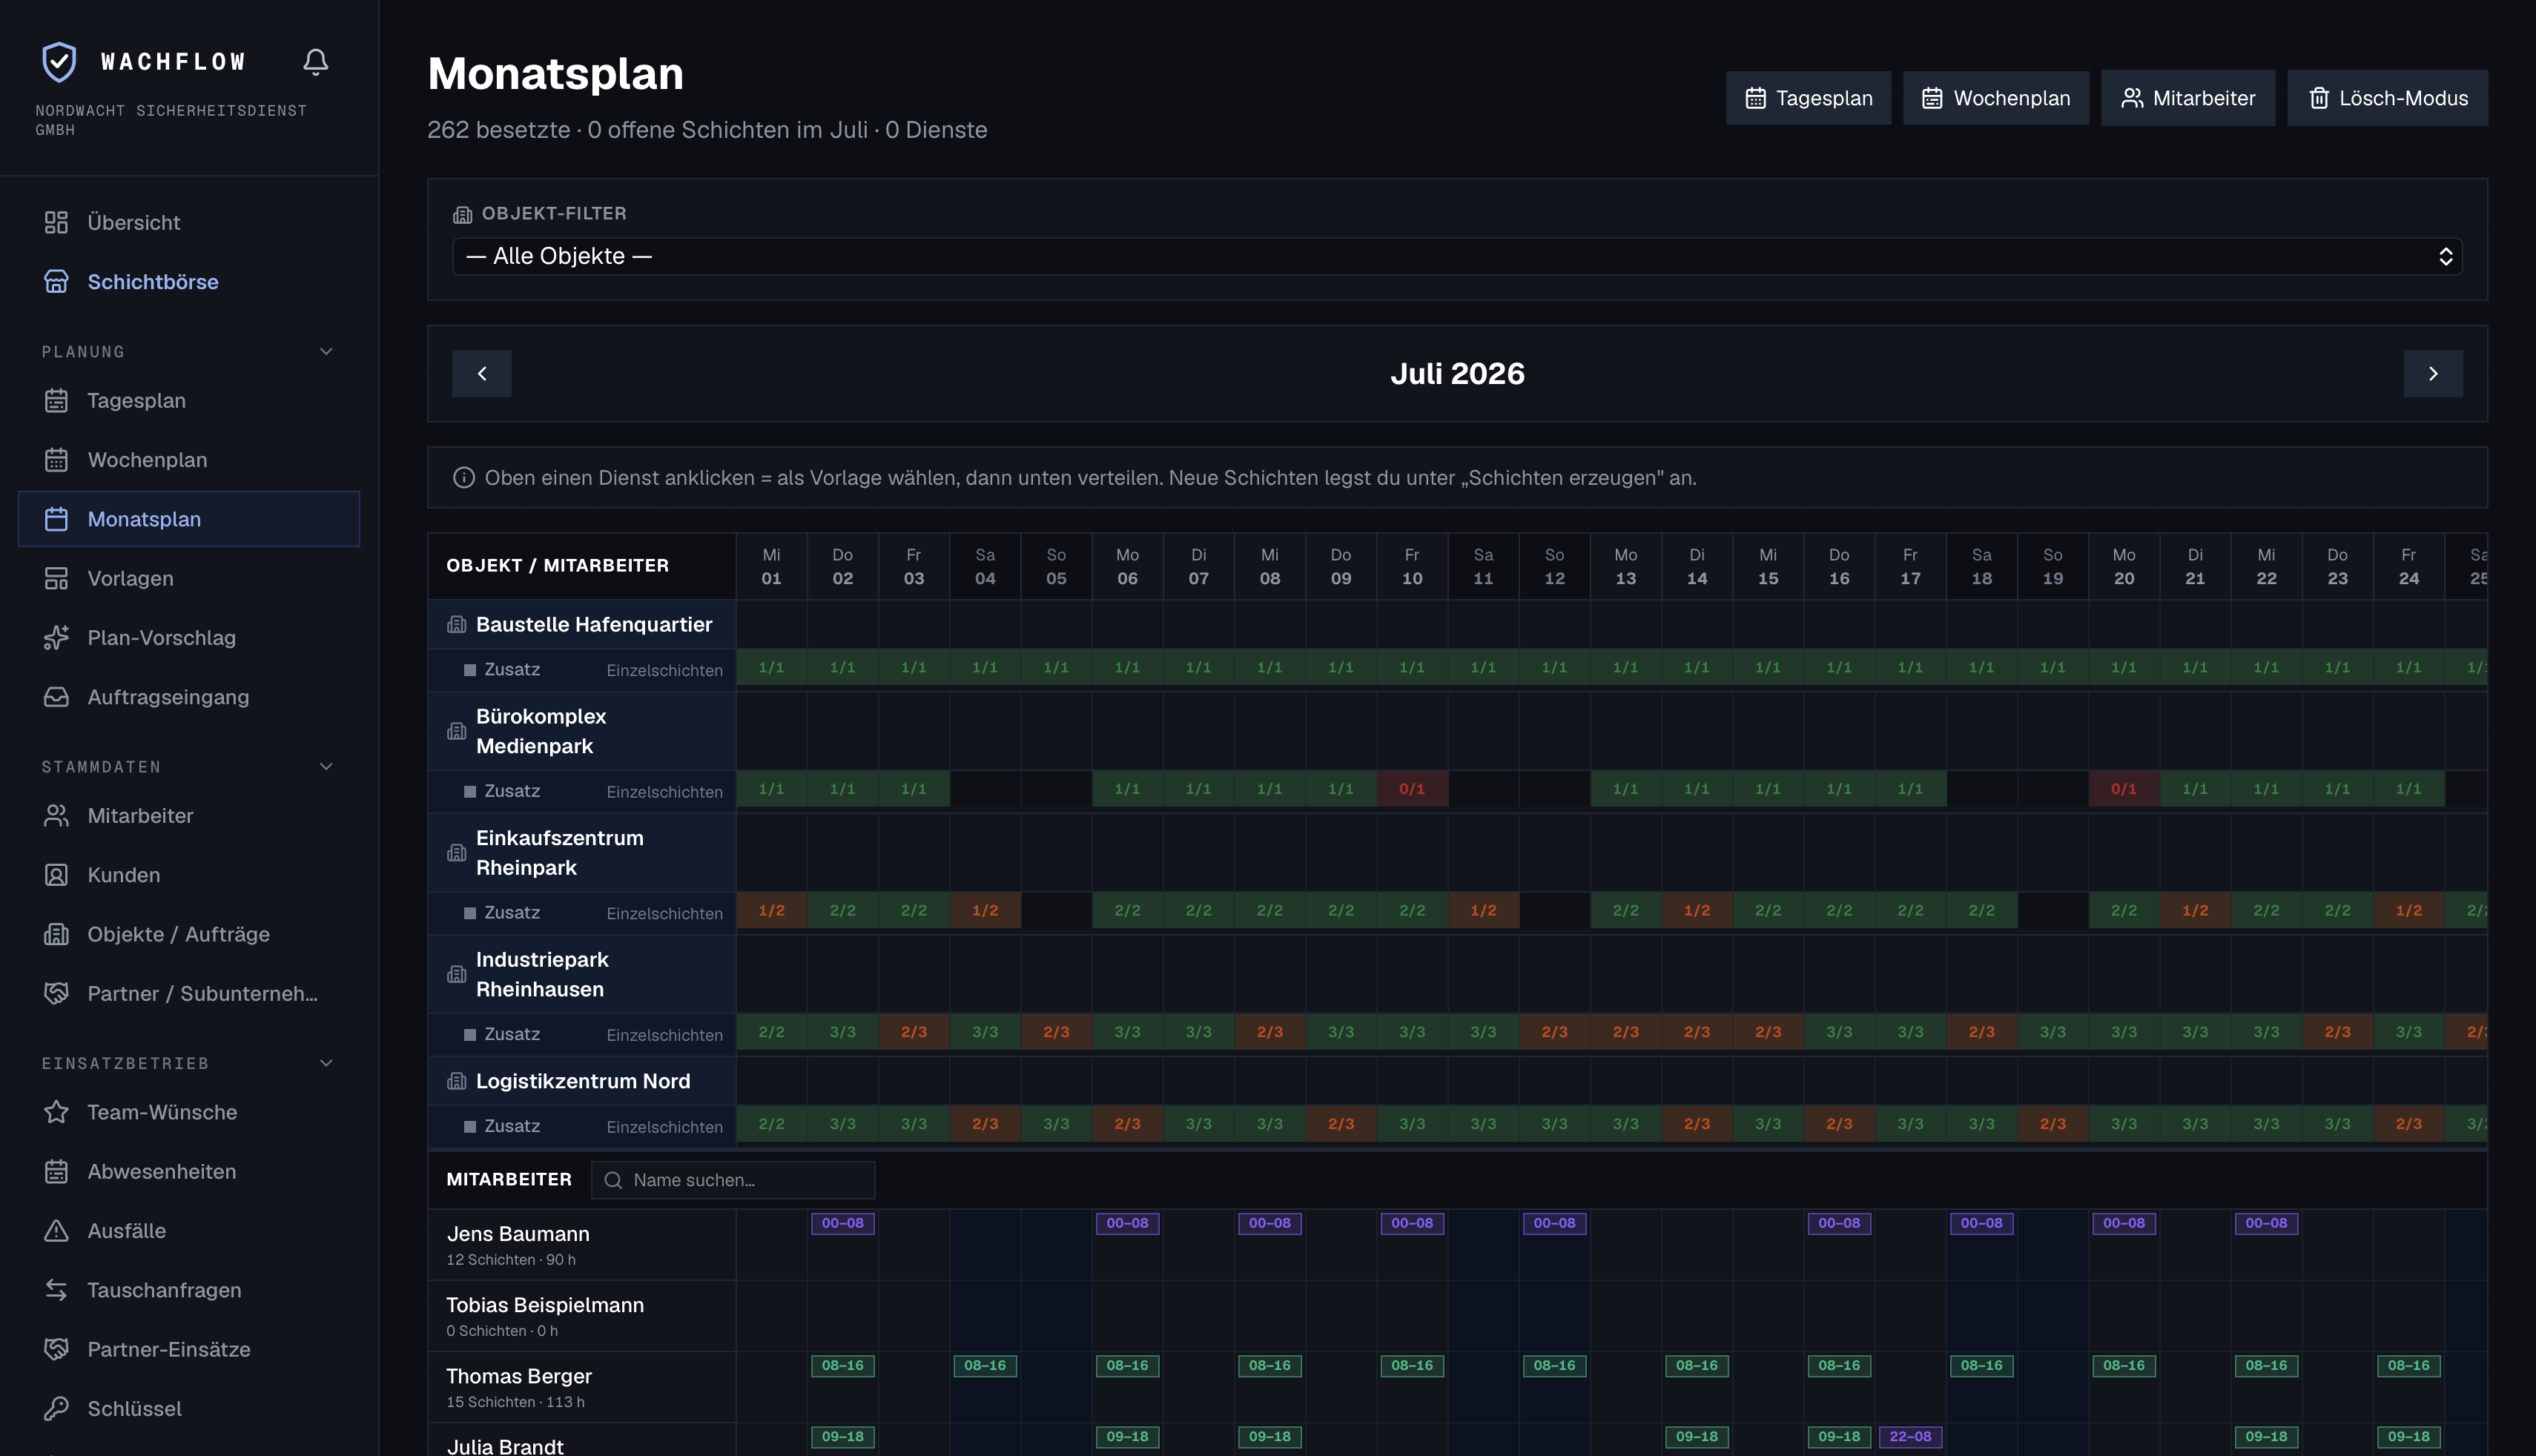Select the red 0/1 cell on Mo 20

pyautogui.click(x=2124, y=789)
